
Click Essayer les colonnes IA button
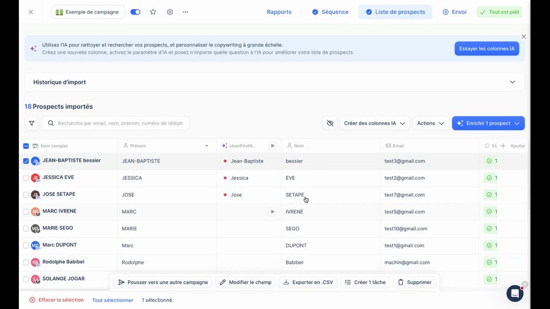tap(487, 49)
